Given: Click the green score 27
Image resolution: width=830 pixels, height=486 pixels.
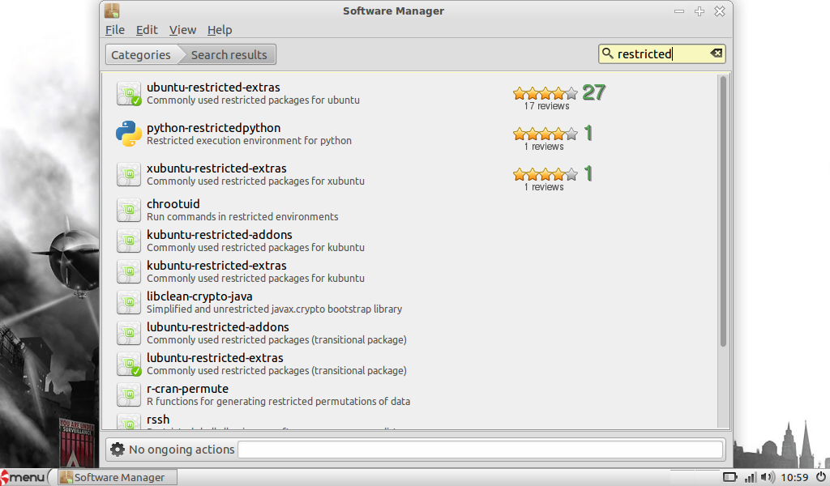Looking at the screenshot, I should pos(594,92).
